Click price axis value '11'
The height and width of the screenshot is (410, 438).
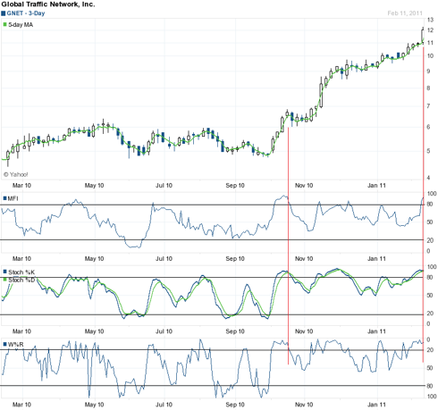pyautogui.click(x=430, y=43)
